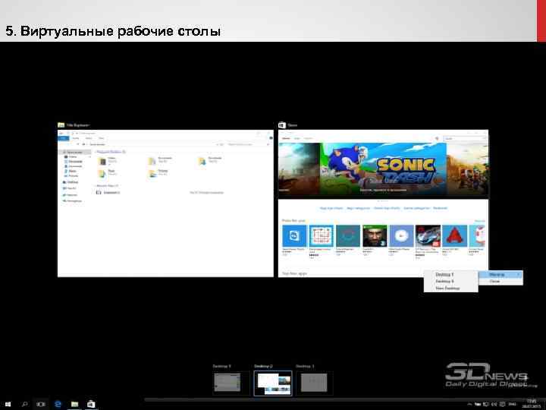
Task: Select Homegroup in Explorer sidebar
Action: pos(72,200)
